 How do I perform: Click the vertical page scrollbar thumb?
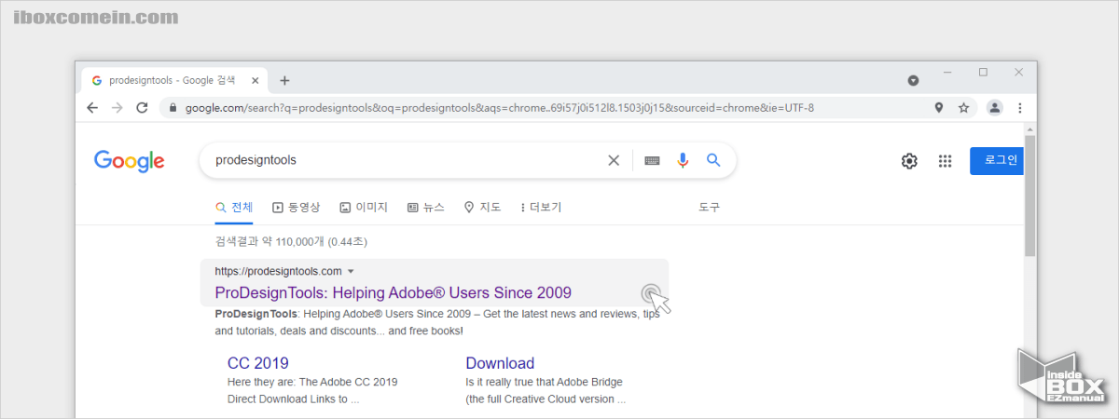pyautogui.click(x=1029, y=196)
